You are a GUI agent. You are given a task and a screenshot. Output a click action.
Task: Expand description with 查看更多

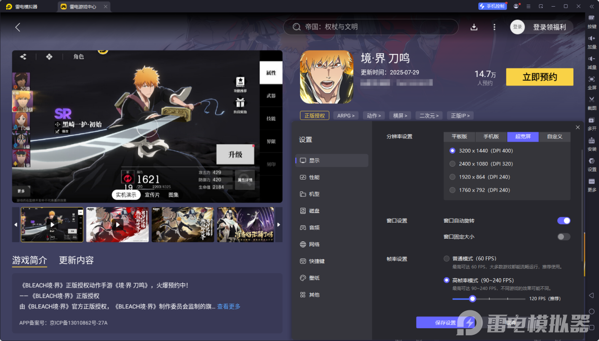(229, 307)
